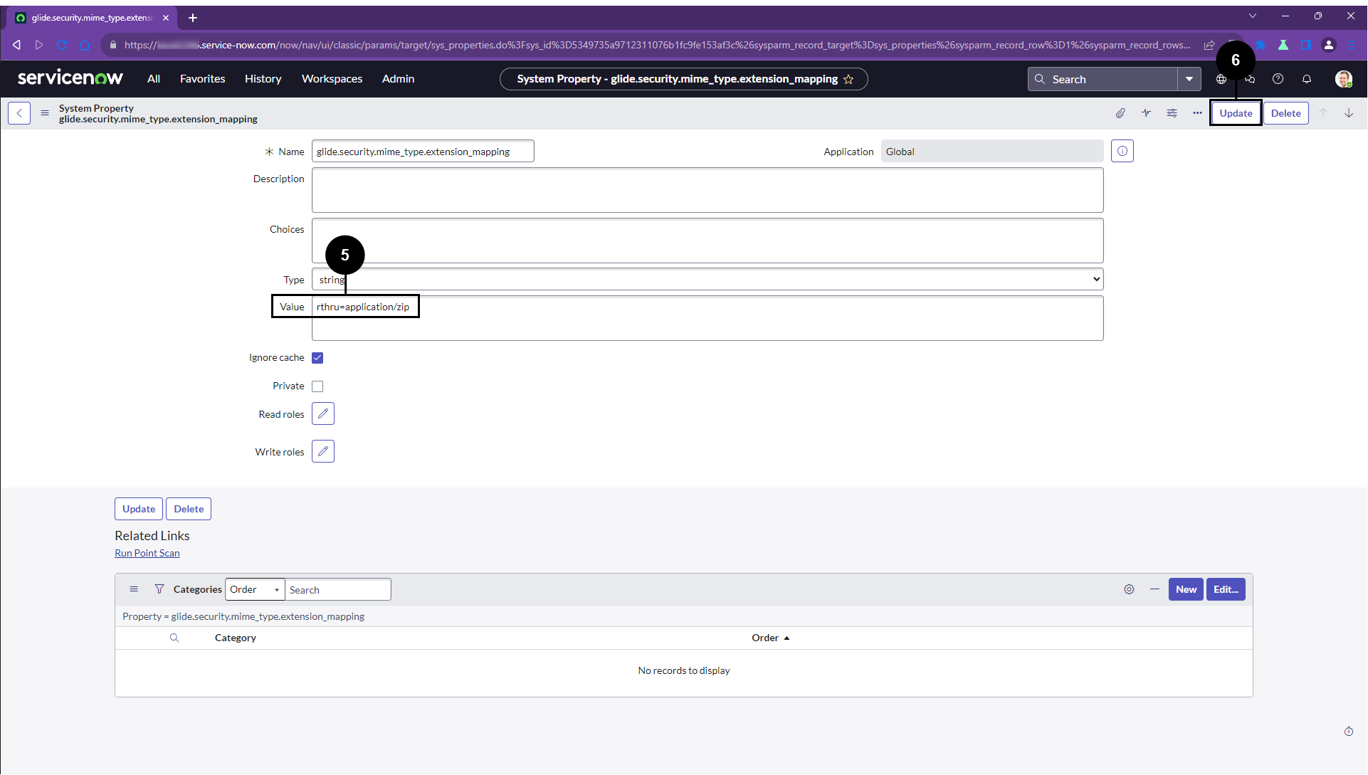Click the personalize form settings icon

[x=1172, y=113]
